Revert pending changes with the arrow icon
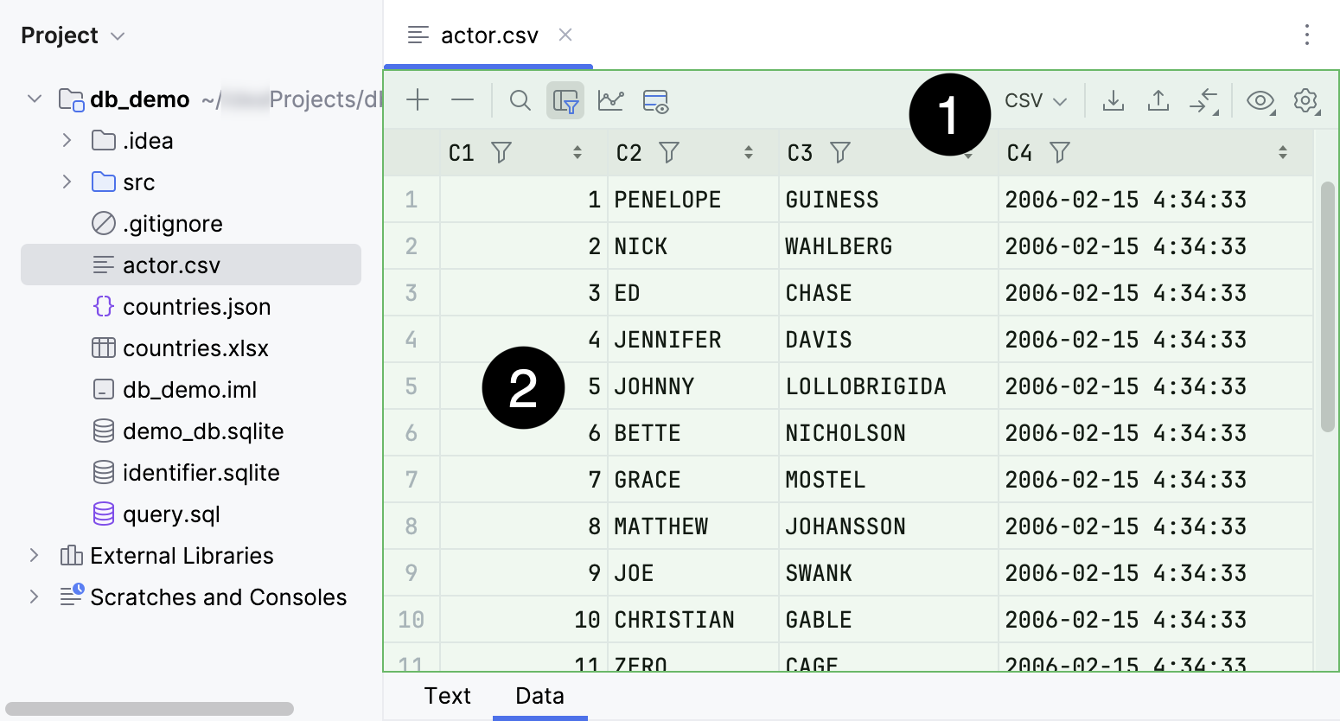The width and height of the screenshot is (1340, 721). [1205, 100]
